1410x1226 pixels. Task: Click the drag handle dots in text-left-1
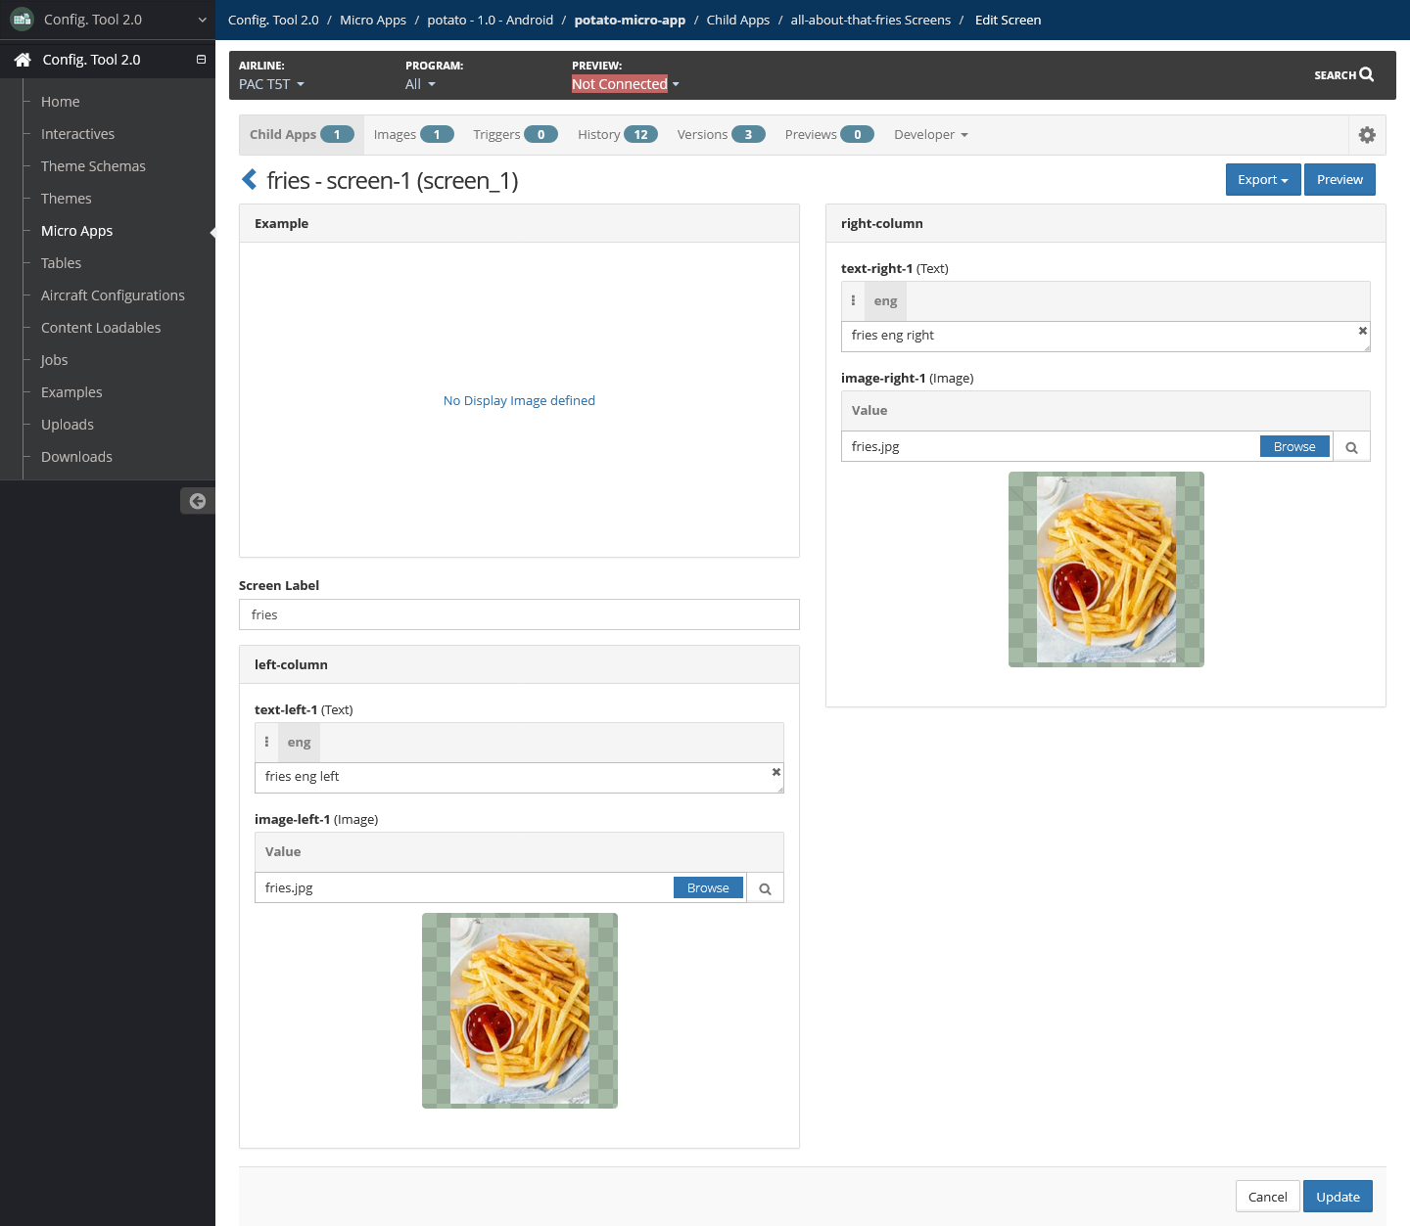[x=266, y=743]
